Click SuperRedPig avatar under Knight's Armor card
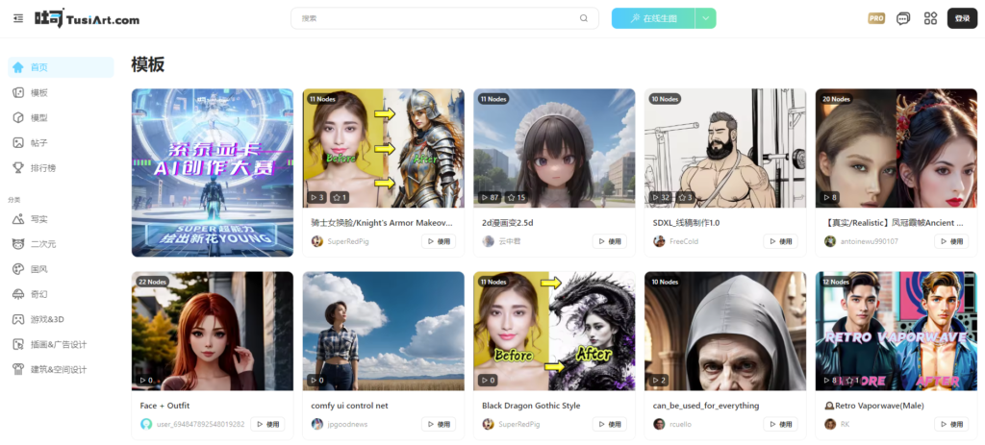 click(317, 241)
